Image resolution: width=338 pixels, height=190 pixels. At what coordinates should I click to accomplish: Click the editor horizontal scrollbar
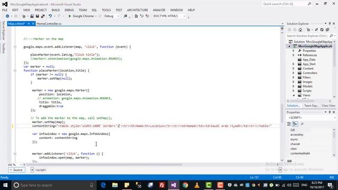(104, 165)
